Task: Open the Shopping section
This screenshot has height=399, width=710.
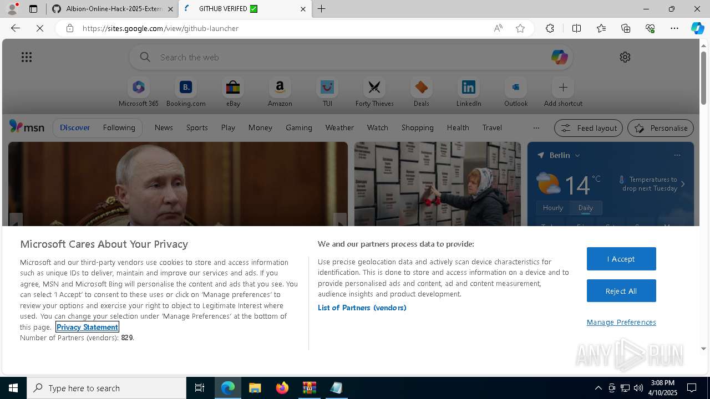Action: tap(418, 127)
